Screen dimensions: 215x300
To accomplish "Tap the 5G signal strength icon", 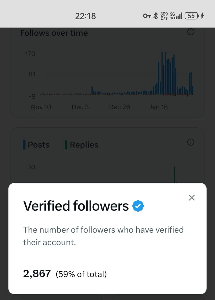I will pyautogui.click(x=176, y=16).
